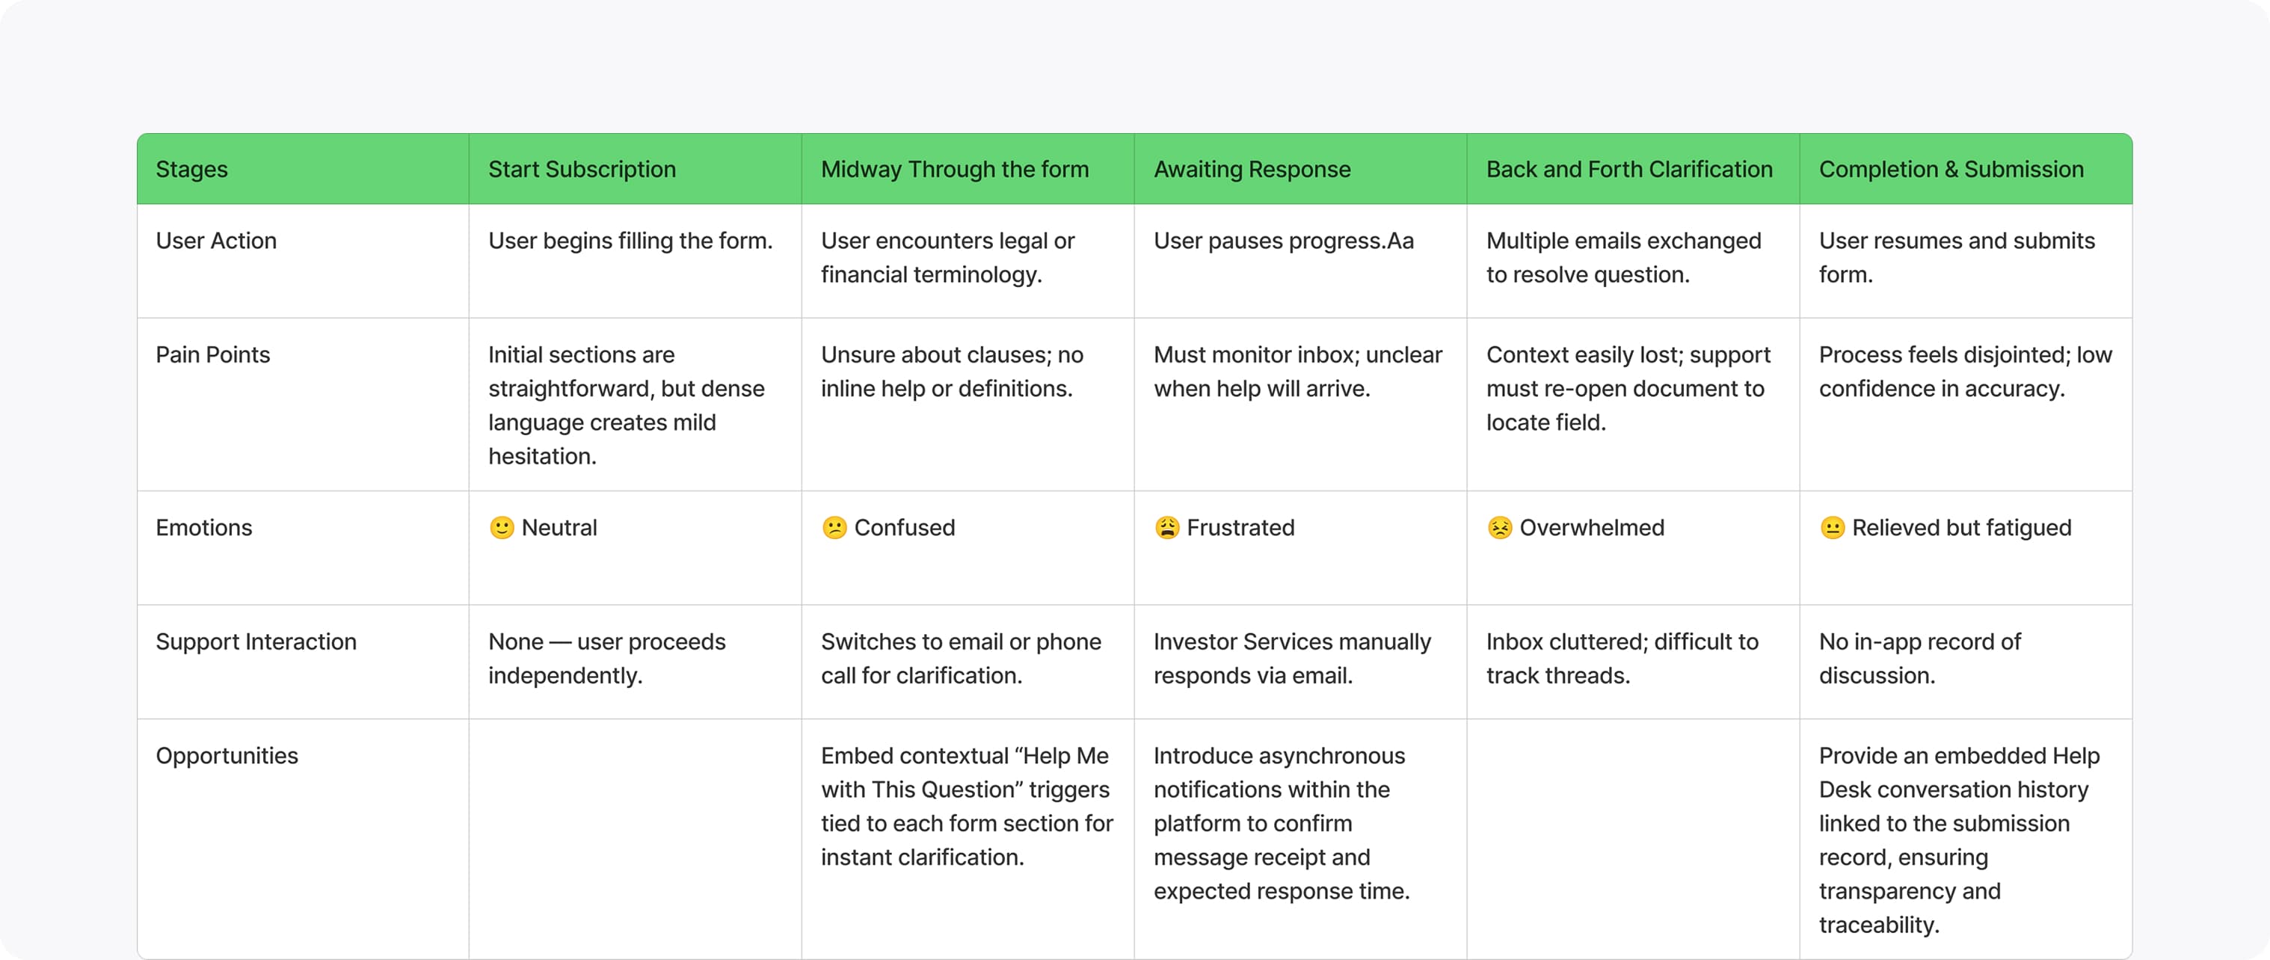Select the Awaiting Response column header
This screenshot has height=960, width=2270.
click(1301, 169)
